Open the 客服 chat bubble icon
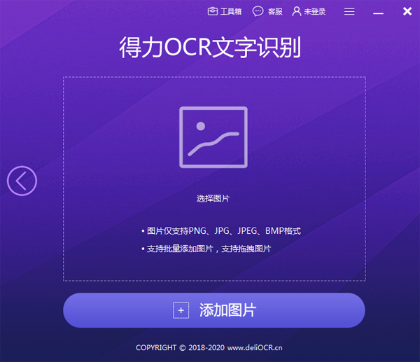Viewport: 420px width, 362px height. pos(258,11)
